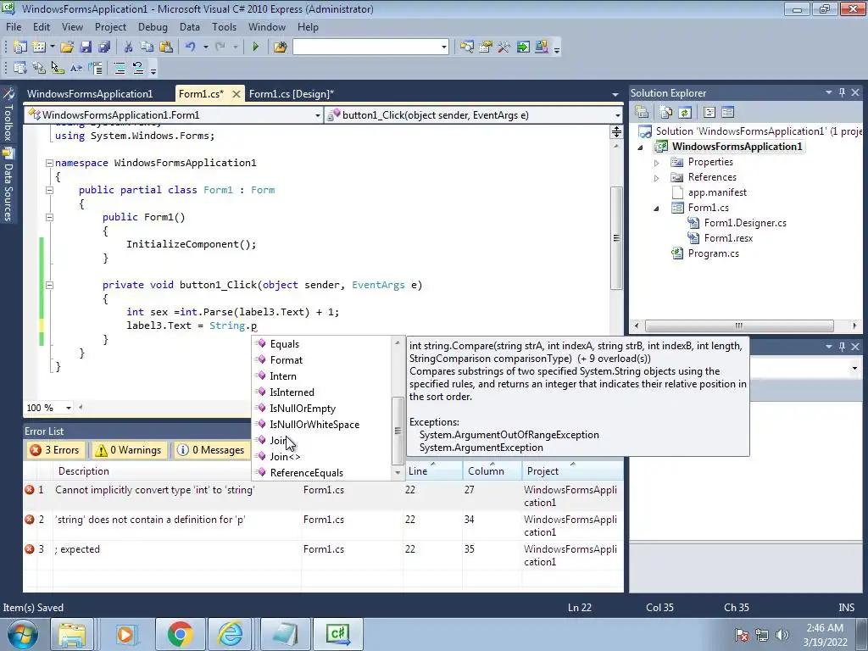
Task: Click the Display Word Completion icon
Action: coord(75,68)
